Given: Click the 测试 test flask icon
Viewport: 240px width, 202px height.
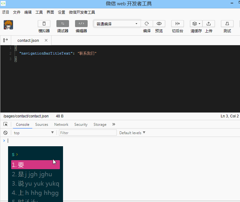Looking at the screenshot, I should point(227,24).
